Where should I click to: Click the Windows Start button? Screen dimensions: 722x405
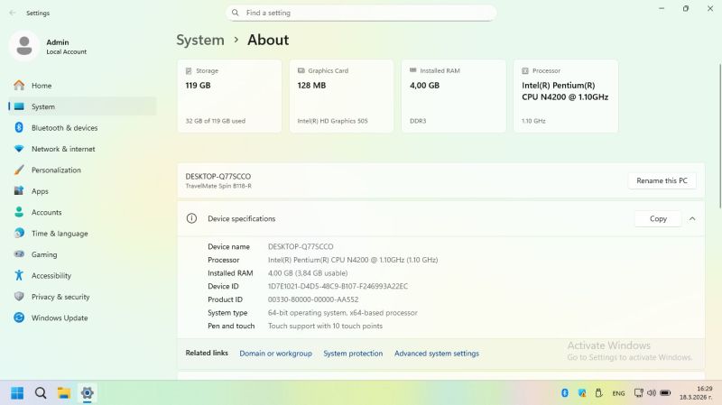coord(17,393)
